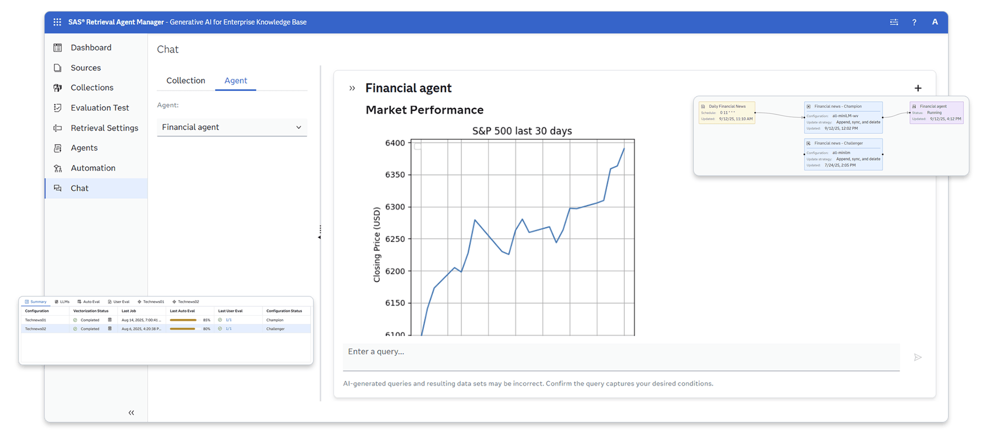Image resolution: width=991 pixels, height=434 pixels.
Task: Switch to the Agent tab
Action: tap(236, 80)
